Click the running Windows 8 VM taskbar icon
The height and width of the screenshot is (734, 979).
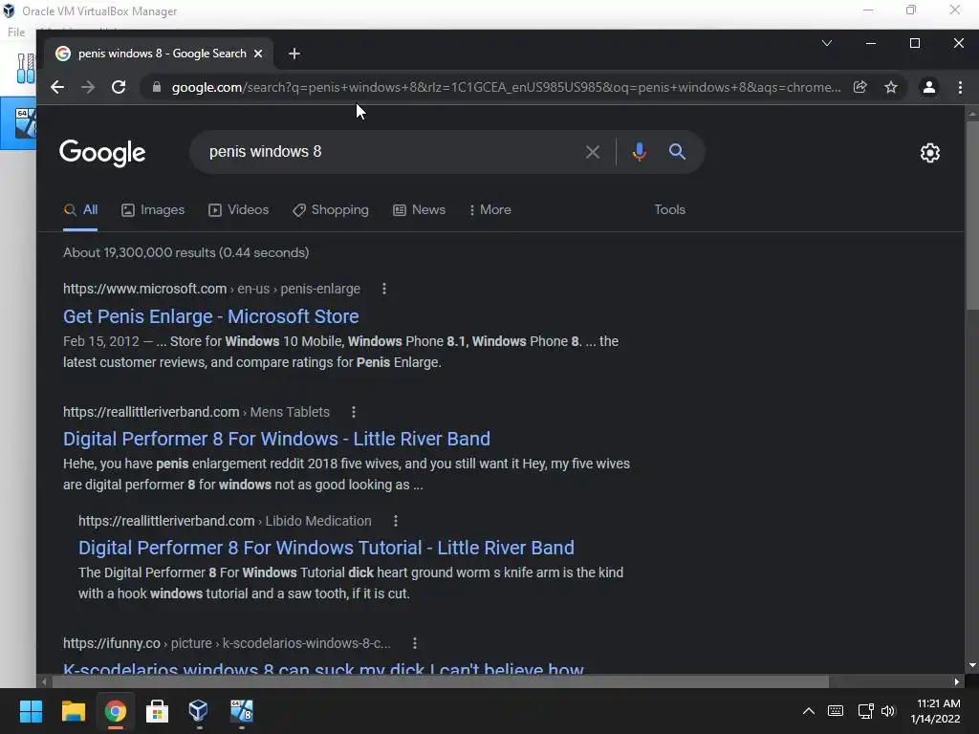coord(242,711)
